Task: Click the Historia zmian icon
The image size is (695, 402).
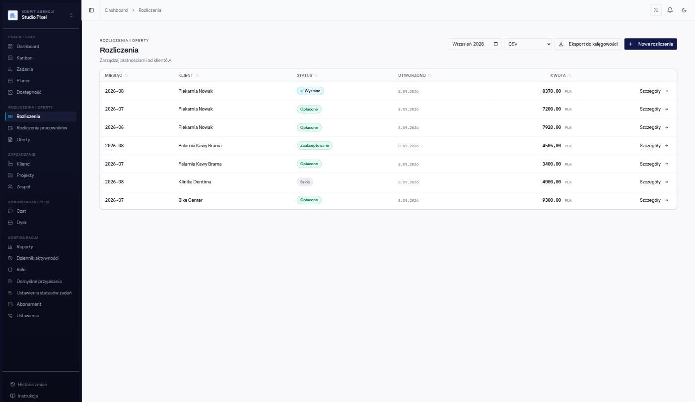Action: [13, 385]
